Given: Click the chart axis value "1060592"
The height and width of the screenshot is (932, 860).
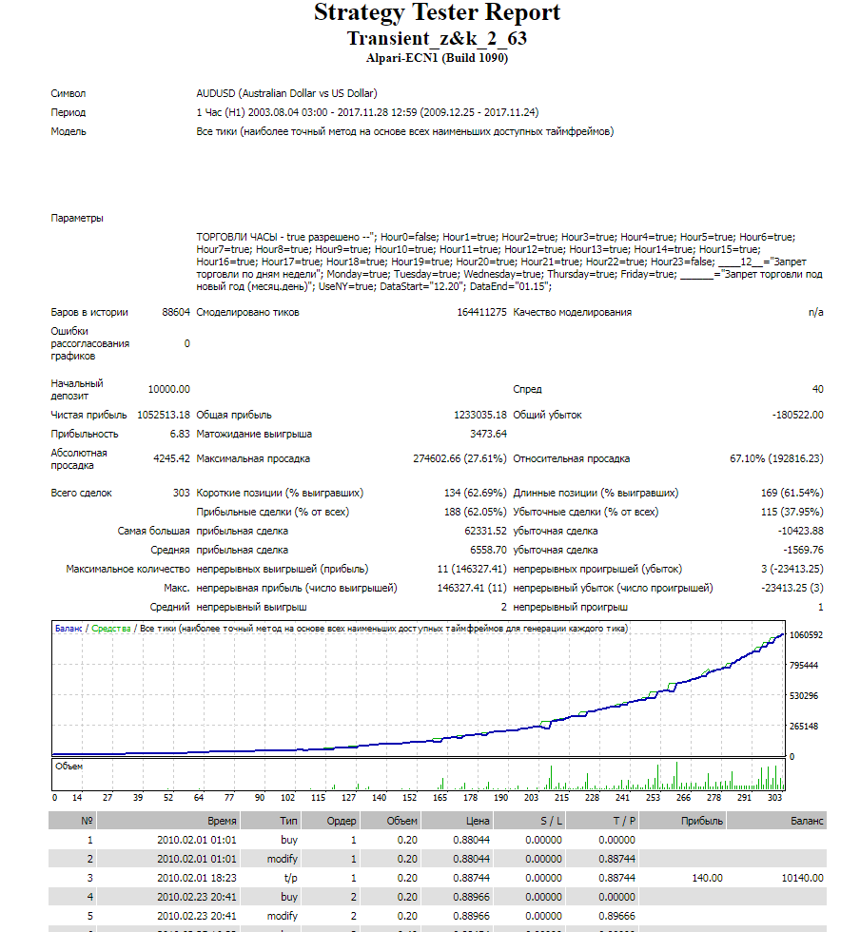Looking at the screenshot, I should coord(806,635).
